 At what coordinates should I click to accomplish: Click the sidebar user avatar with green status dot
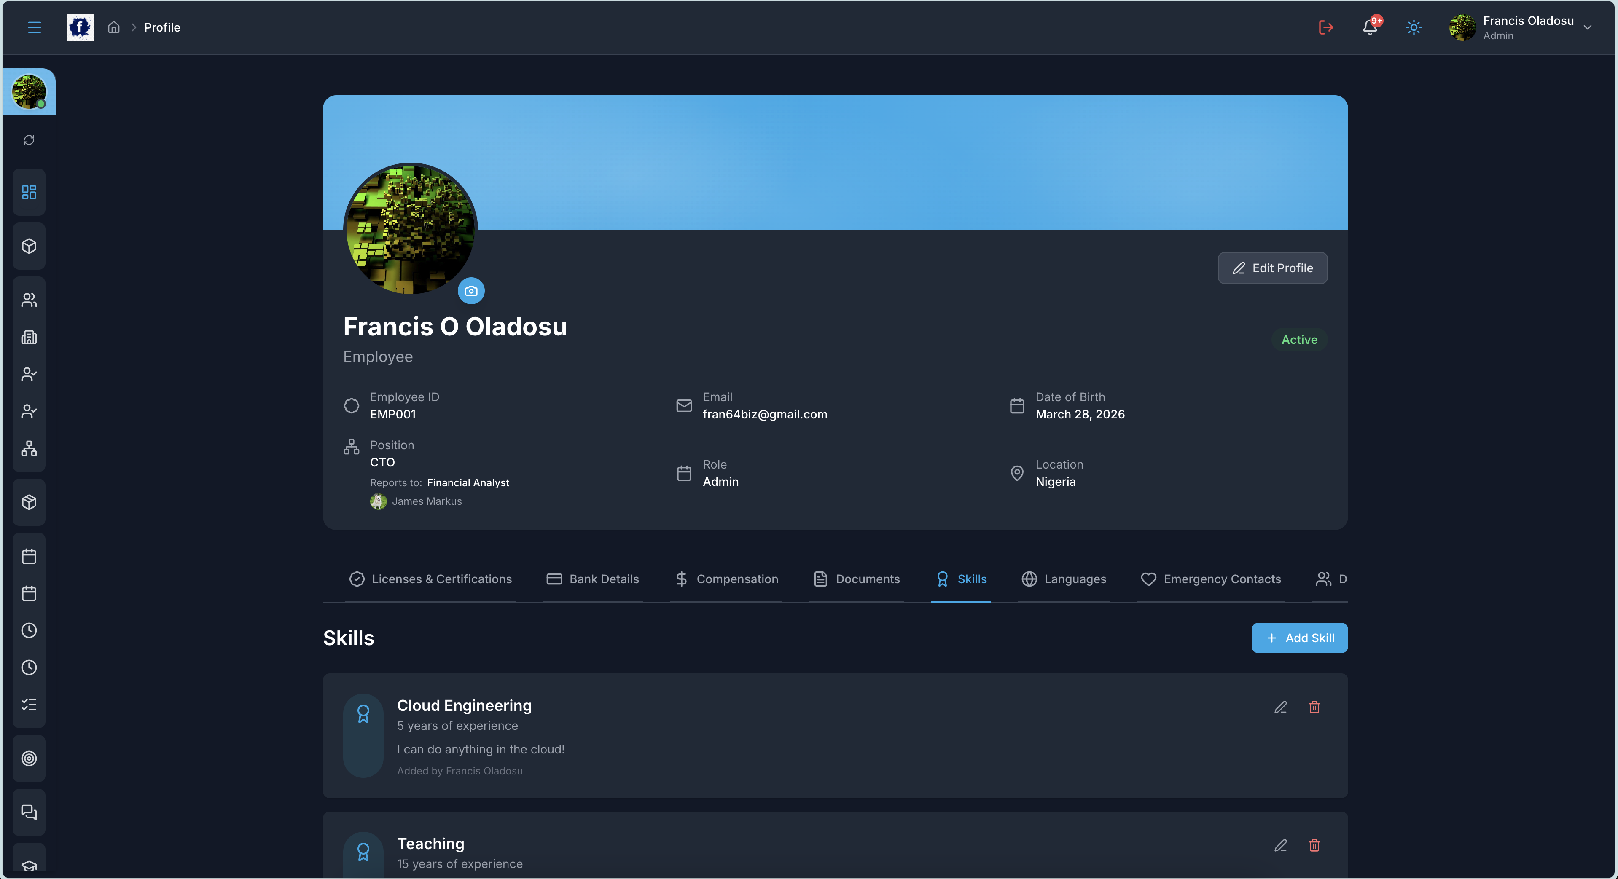(x=29, y=92)
